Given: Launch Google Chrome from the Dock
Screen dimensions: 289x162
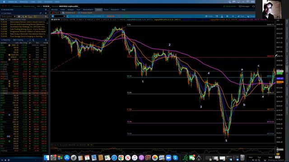Looking at the screenshot, I should pyautogui.click(x=121, y=157).
